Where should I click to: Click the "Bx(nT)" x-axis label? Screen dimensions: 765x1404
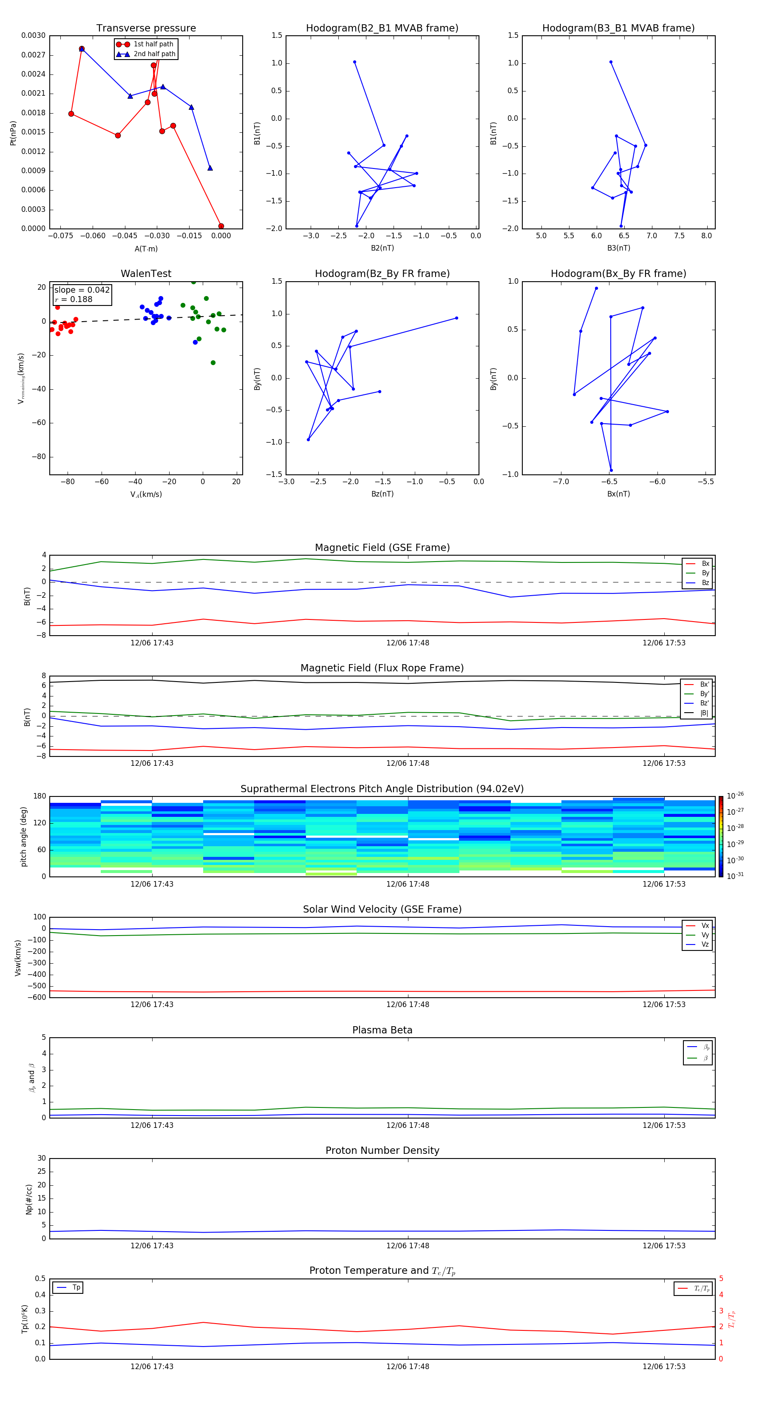click(x=618, y=494)
